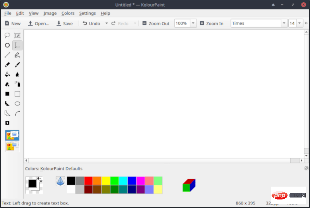Click the Save toolbar button

pyautogui.click(x=65, y=23)
